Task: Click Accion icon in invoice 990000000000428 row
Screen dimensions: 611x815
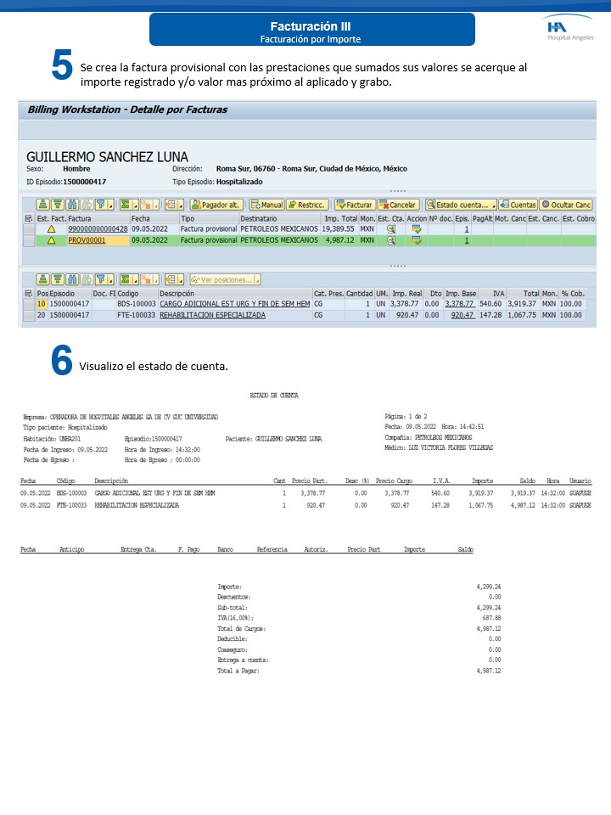Action: pos(416,229)
